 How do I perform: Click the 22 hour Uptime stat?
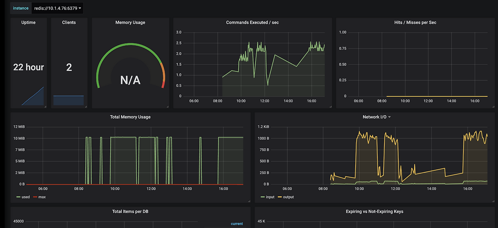(x=29, y=67)
